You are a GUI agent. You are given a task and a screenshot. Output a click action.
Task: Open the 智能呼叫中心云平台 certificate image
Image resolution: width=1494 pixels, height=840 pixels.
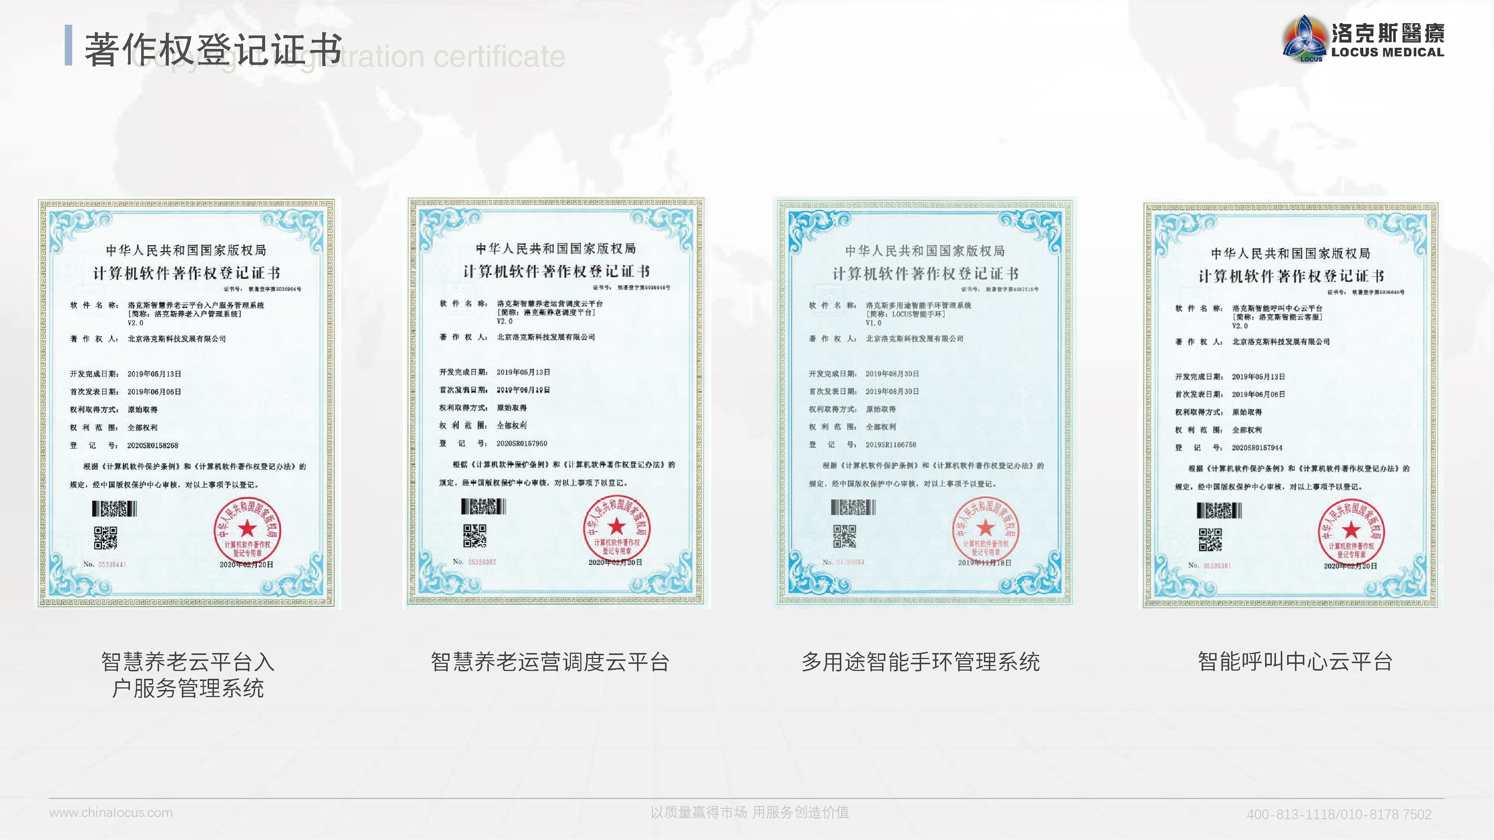click(x=1290, y=405)
